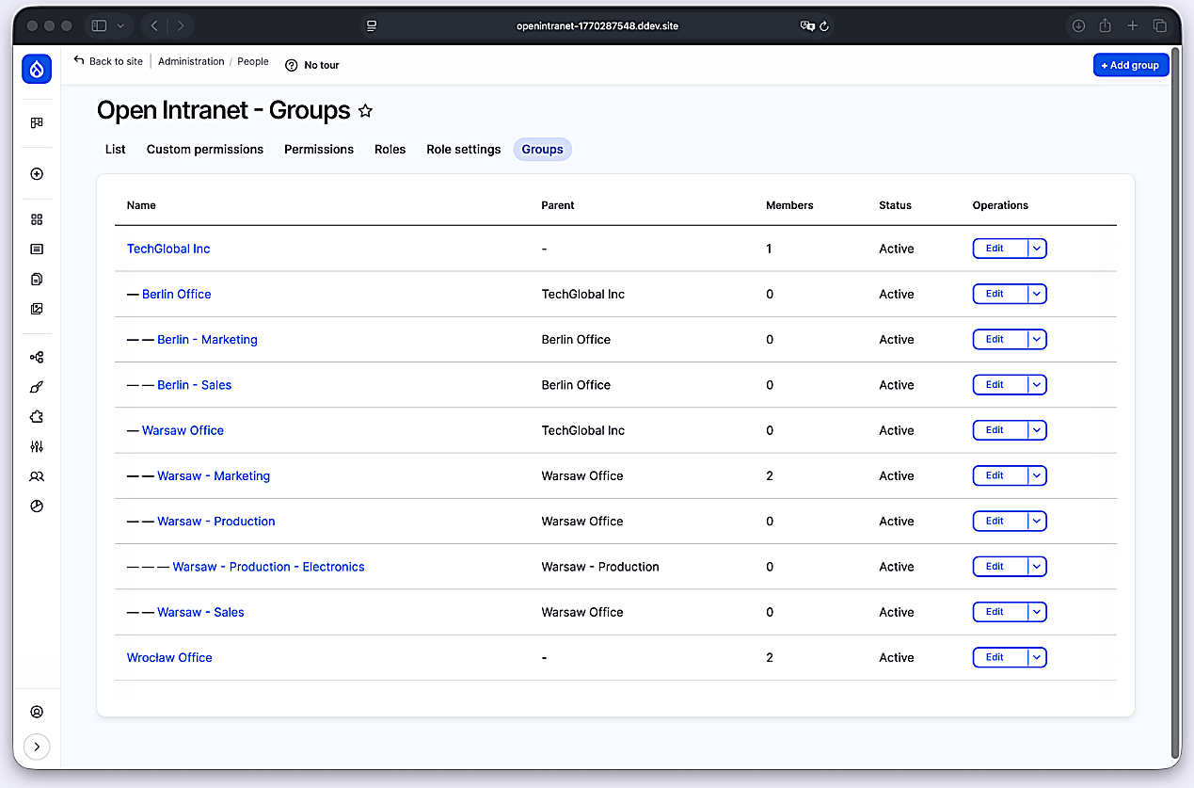Expand operations dropdown for Wroclaw Office
1194x788 pixels.
[x=1037, y=657]
